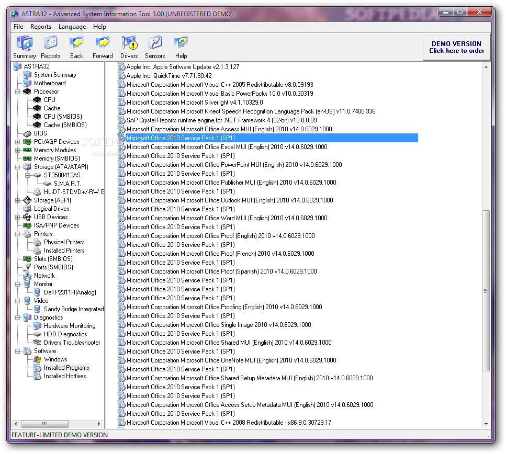
Task: Select the Visual C++ 2008 Redistributable entry
Action: (x=229, y=423)
